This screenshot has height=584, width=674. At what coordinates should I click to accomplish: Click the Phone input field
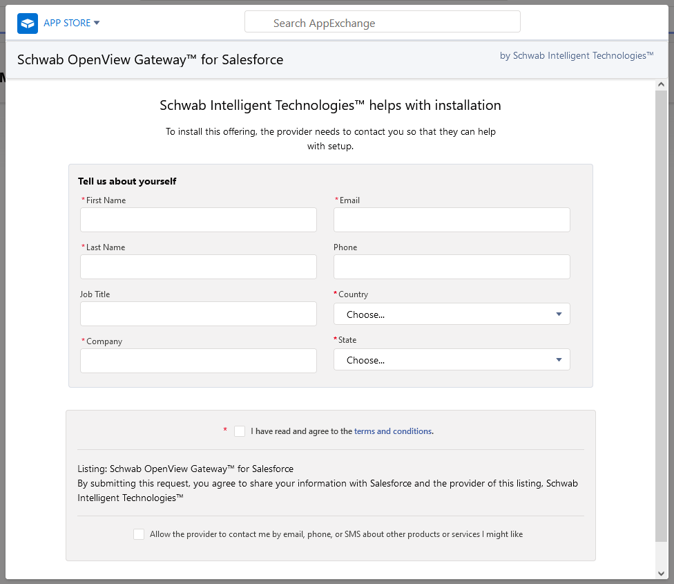(452, 267)
